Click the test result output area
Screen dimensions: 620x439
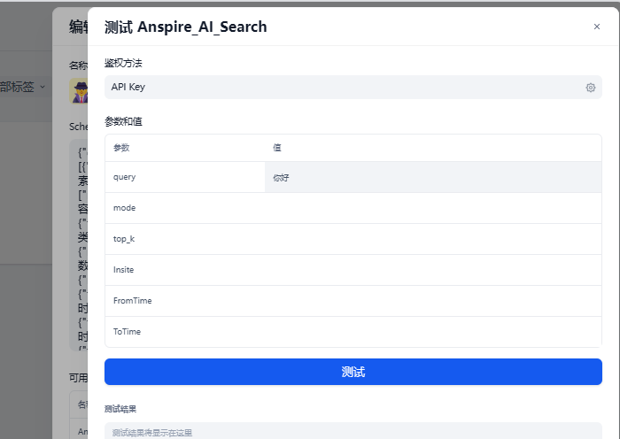pyautogui.click(x=353, y=431)
